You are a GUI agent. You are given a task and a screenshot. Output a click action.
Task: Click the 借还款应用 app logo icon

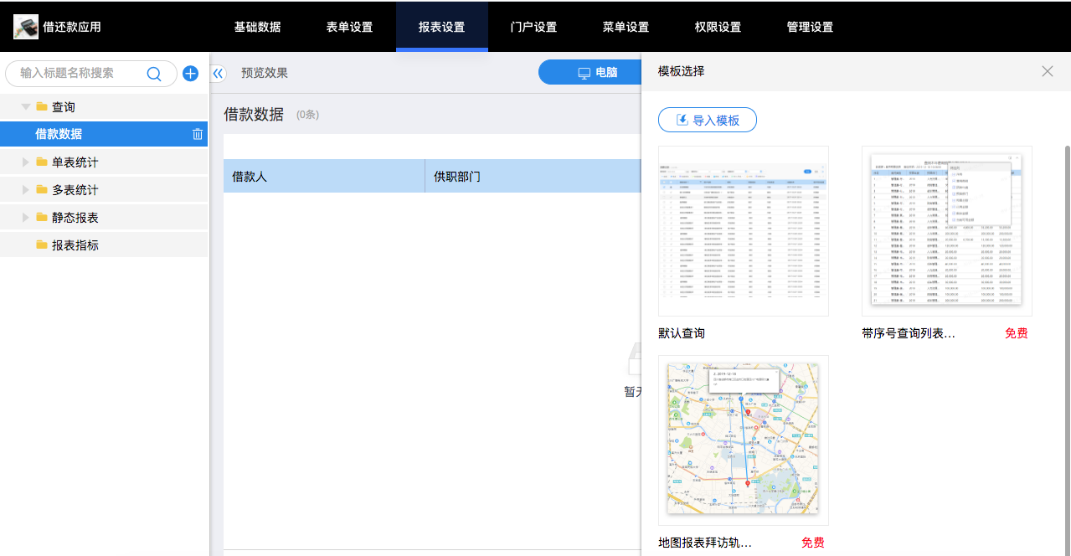point(26,27)
